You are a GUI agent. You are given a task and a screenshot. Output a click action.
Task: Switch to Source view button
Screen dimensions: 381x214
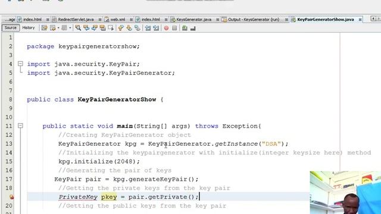click(x=11, y=28)
